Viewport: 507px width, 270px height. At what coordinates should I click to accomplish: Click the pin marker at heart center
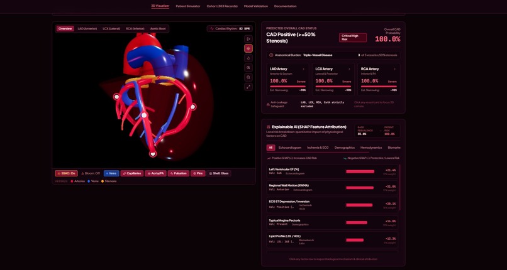click(x=144, y=115)
